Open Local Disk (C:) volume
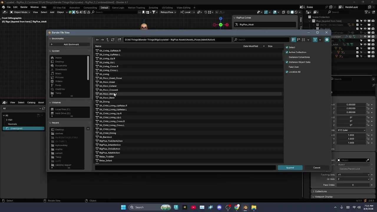 [x=63, y=110]
